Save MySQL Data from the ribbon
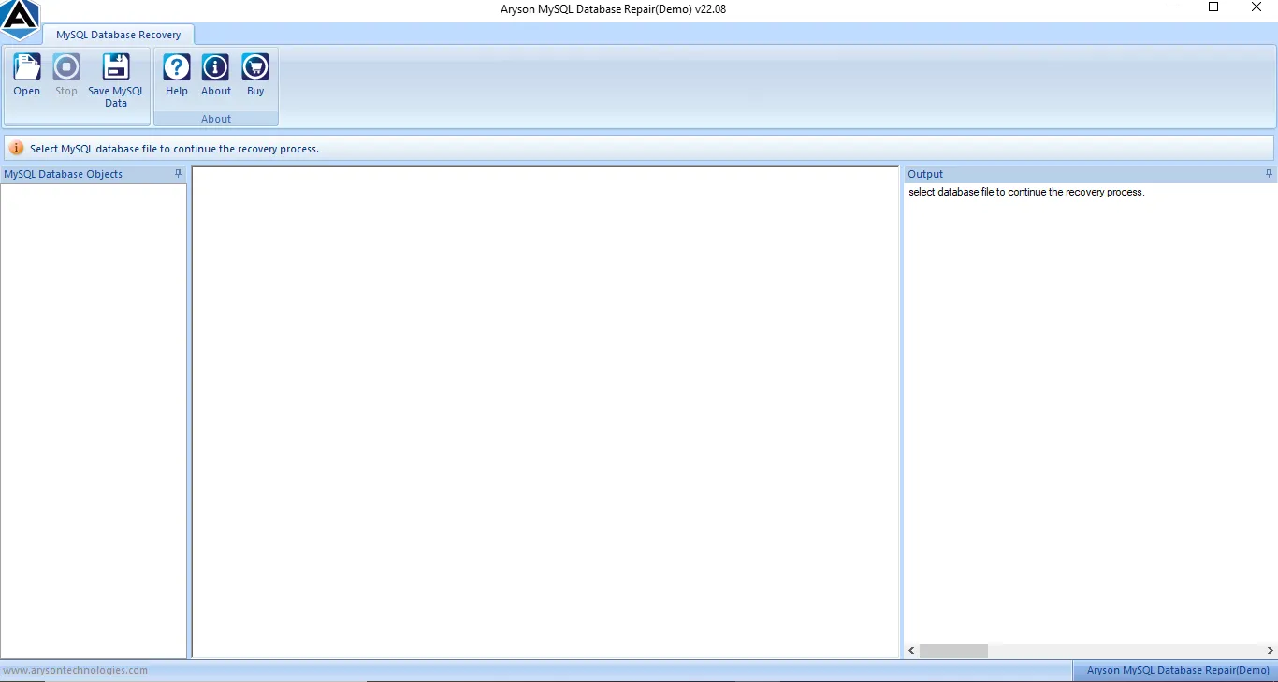1278x682 pixels. pyautogui.click(x=116, y=80)
